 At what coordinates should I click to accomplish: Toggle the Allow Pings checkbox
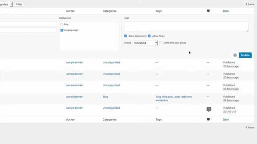[149, 36]
